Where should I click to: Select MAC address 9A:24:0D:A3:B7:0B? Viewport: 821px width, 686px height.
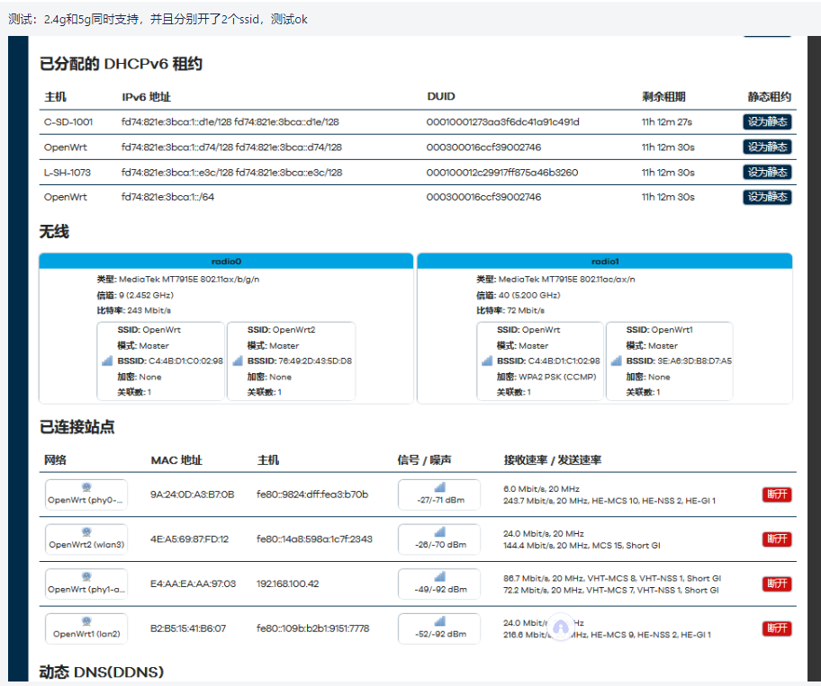point(192,494)
